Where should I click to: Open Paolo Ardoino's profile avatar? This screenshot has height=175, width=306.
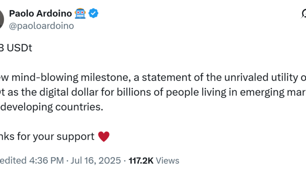2,19
